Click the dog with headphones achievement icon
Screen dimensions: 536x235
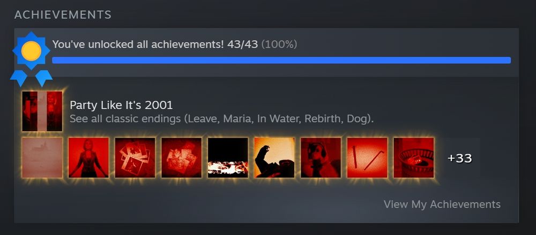click(321, 157)
